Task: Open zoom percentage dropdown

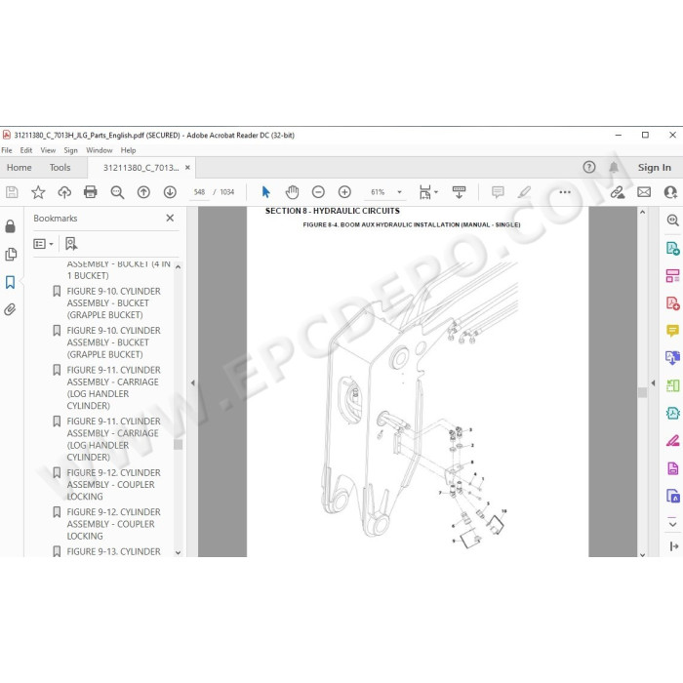Action: coord(399,192)
